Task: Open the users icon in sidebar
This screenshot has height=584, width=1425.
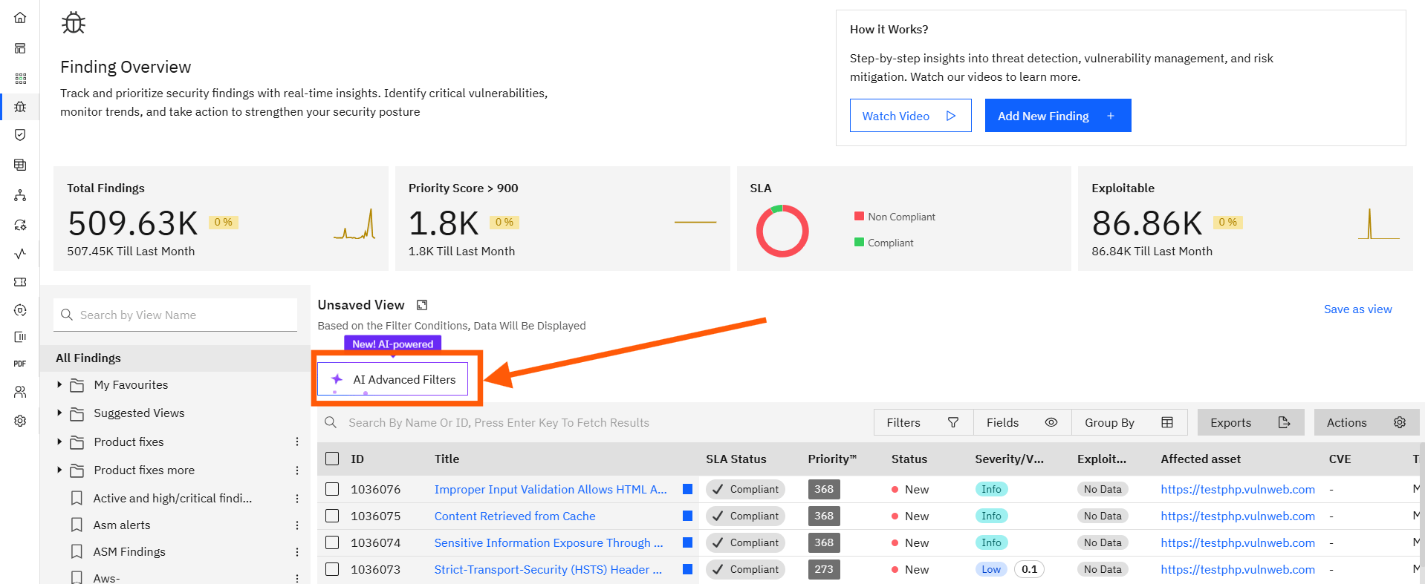Action: click(x=20, y=392)
